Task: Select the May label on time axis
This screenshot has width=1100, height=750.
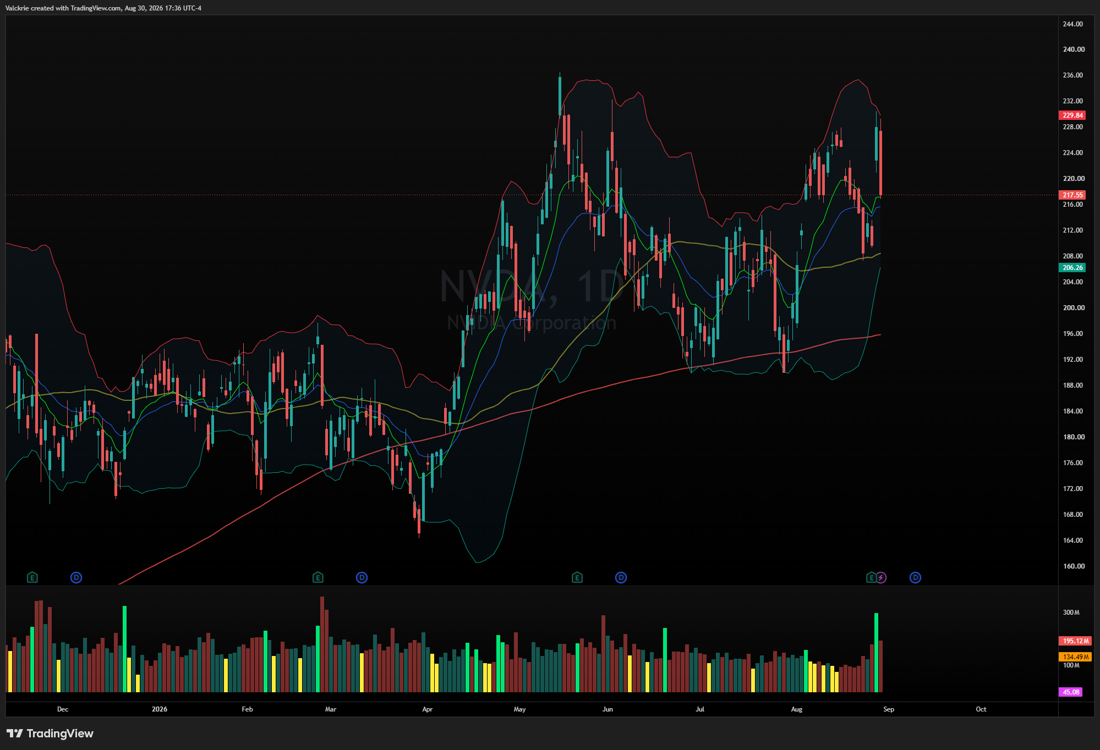Action: [x=520, y=709]
